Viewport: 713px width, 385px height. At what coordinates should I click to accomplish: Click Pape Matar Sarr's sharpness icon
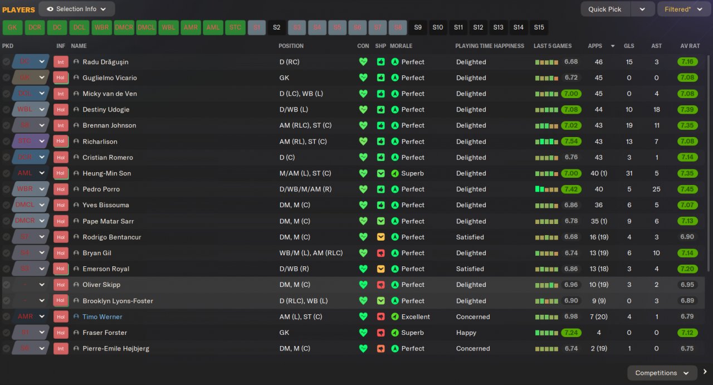381,221
